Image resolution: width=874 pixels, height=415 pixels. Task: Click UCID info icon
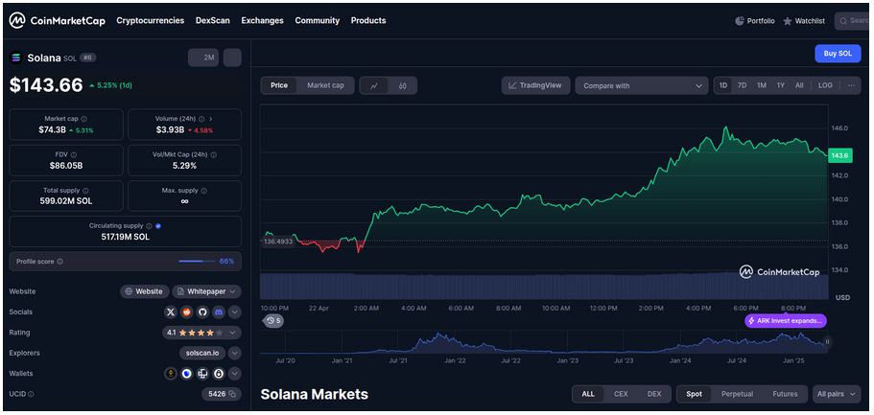(x=31, y=394)
